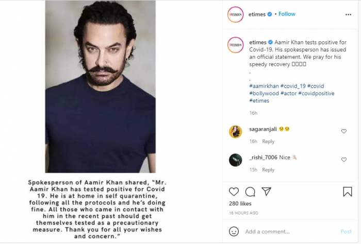Image resolution: width=361 pixels, height=244 pixels.
Task: Submit comment with Post button
Action: tap(346, 232)
